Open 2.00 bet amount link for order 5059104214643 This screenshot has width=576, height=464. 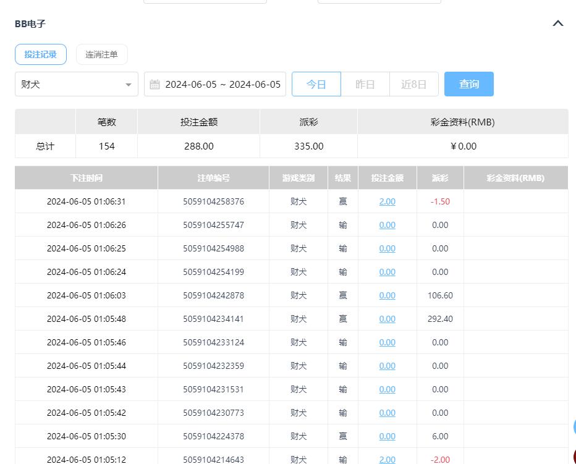[387, 459]
